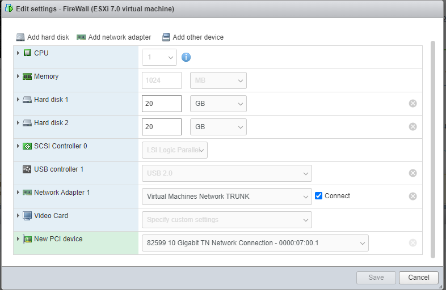The width and height of the screenshot is (446, 290).
Task: Uncheck the Connect checkbox
Action: pyautogui.click(x=319, y=196)
